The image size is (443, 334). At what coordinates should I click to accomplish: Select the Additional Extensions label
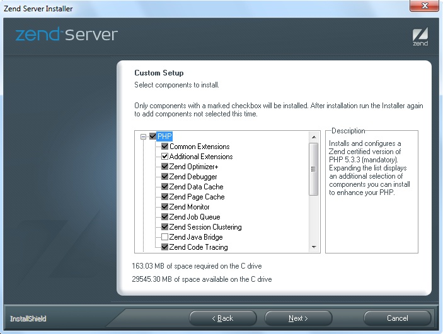click(201, 157)
